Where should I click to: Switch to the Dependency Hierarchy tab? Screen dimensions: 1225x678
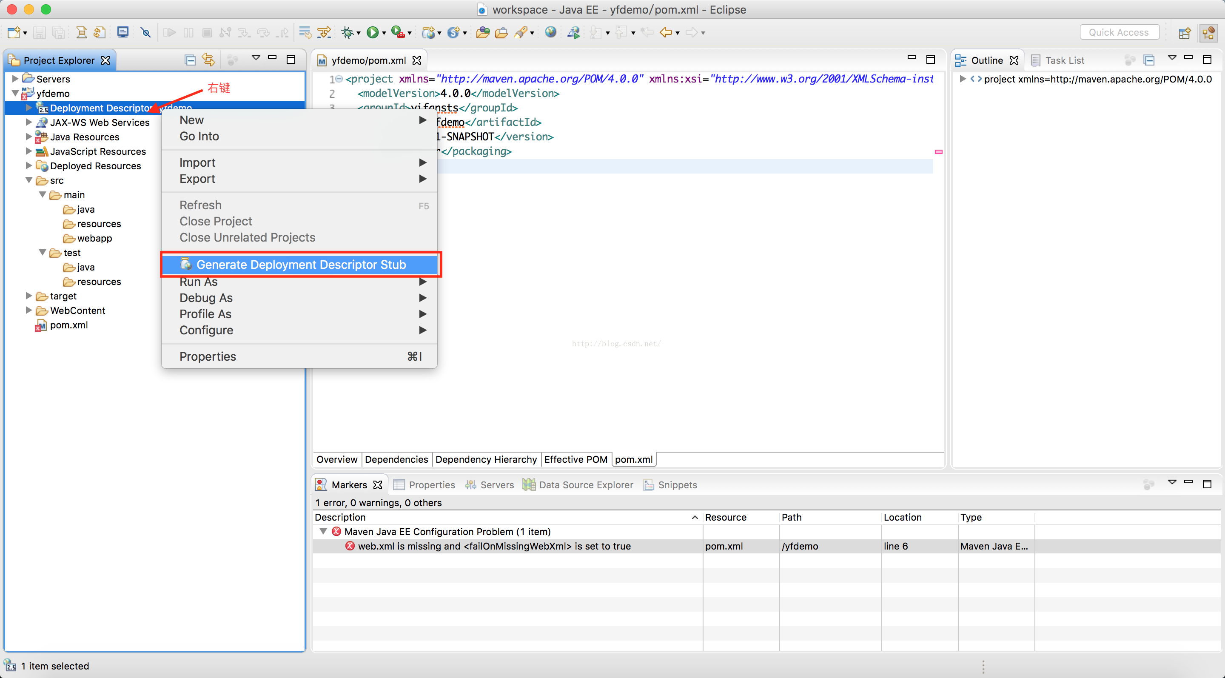pos(485,459)
